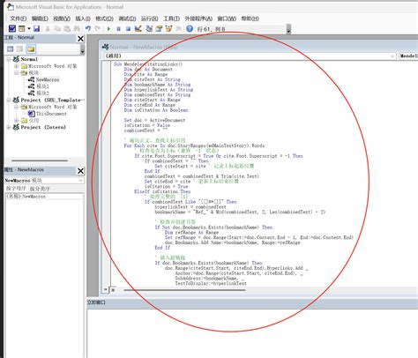Expand the Project (Zotero) node

tap(9, 127)
